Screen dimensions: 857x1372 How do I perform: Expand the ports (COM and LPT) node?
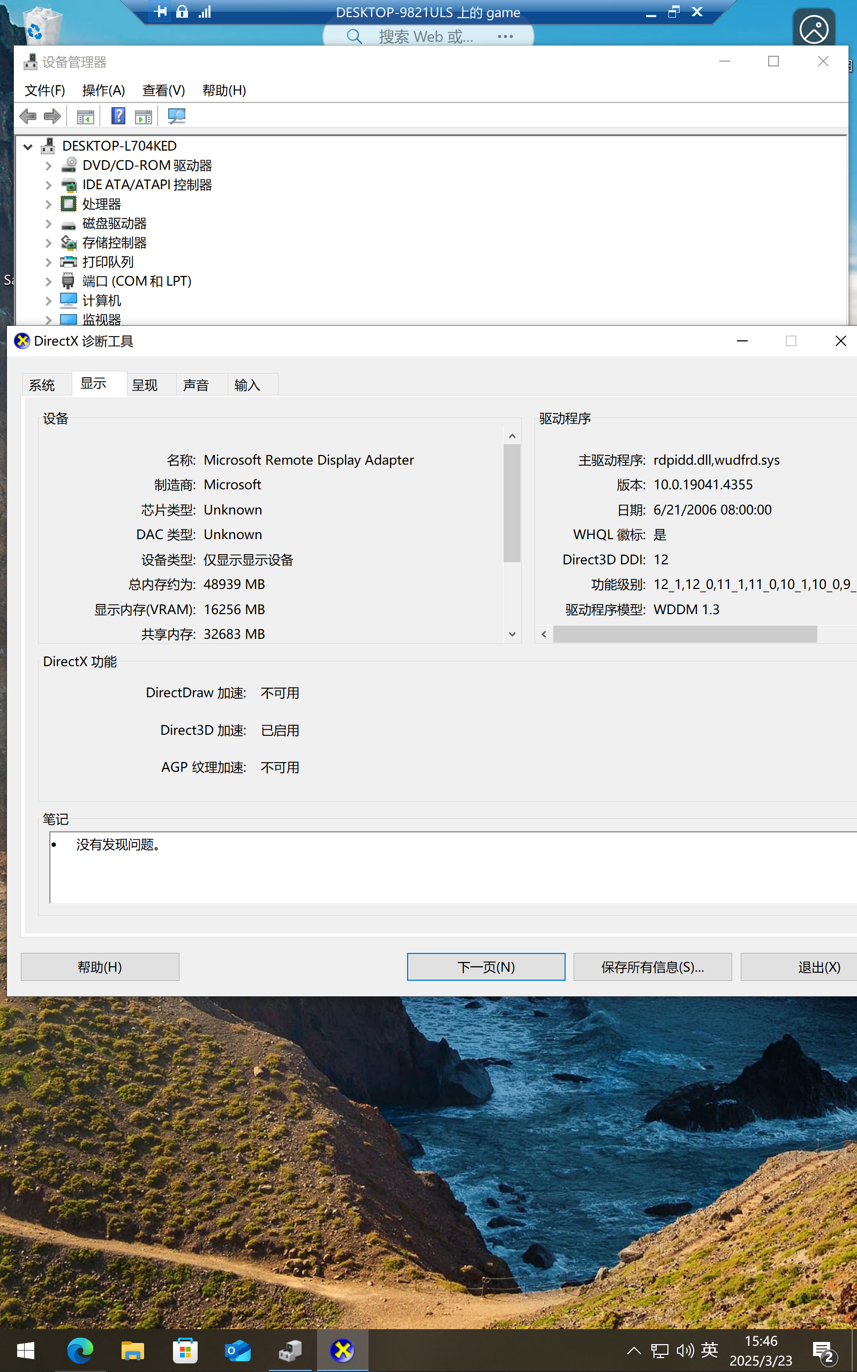click(x=49, y=281)
